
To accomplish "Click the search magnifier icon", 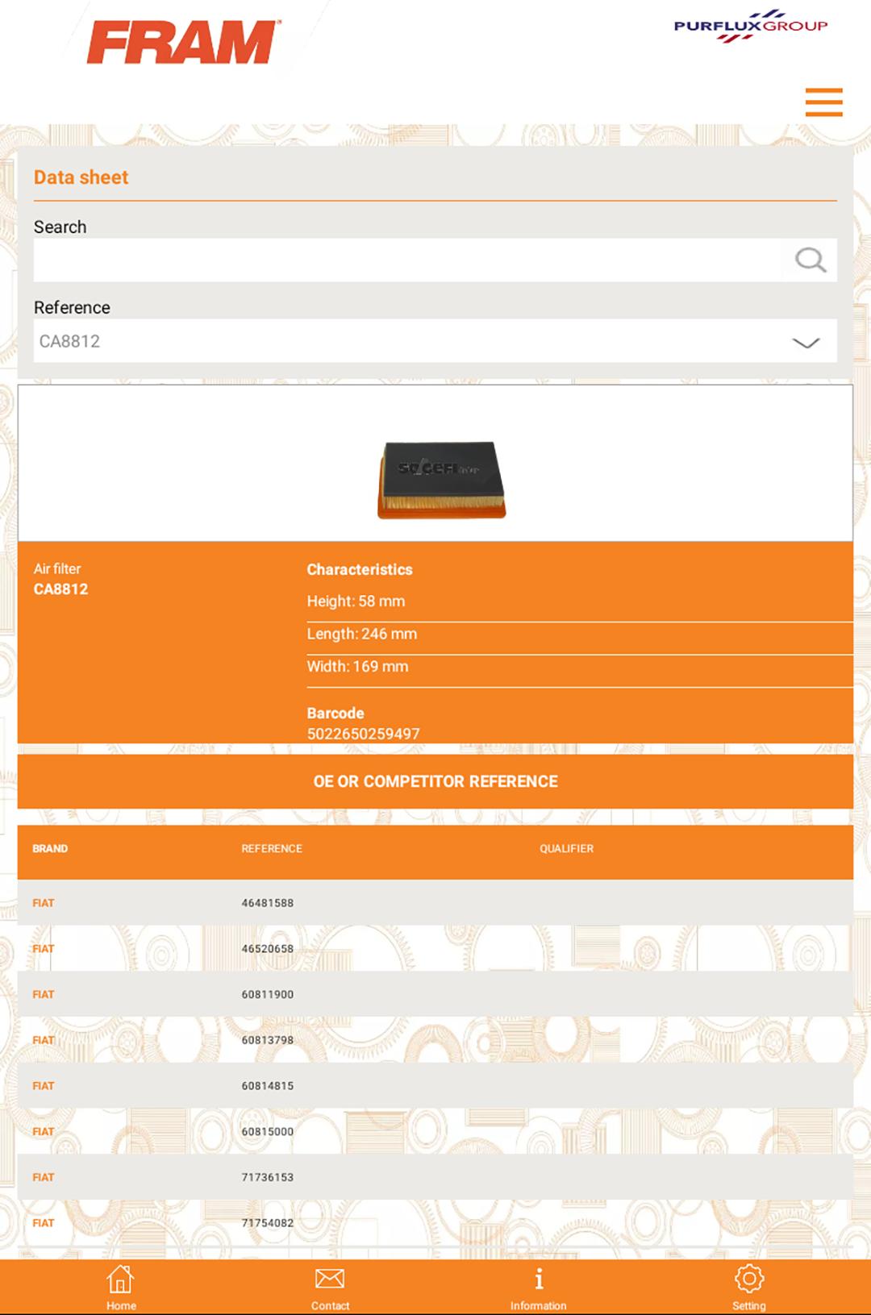I will pos(810,260).
